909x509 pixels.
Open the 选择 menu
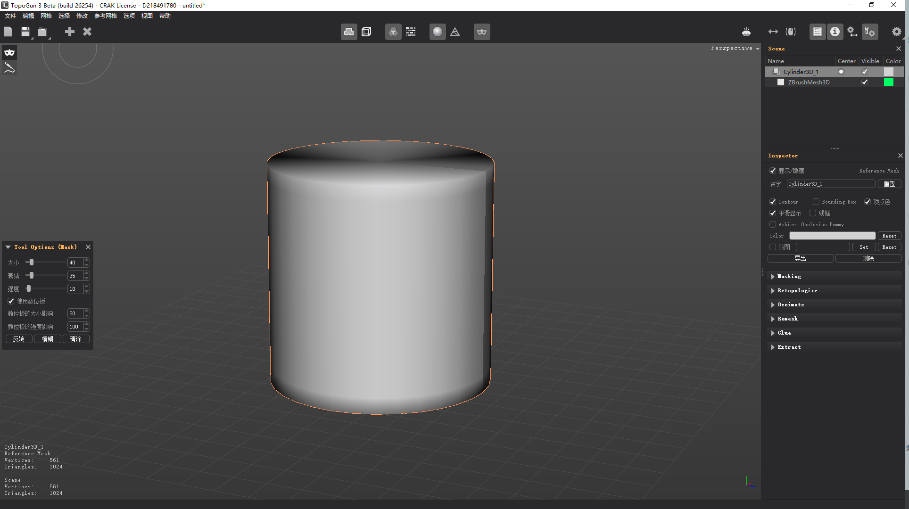pyautogui.click(x=64, y=16)
